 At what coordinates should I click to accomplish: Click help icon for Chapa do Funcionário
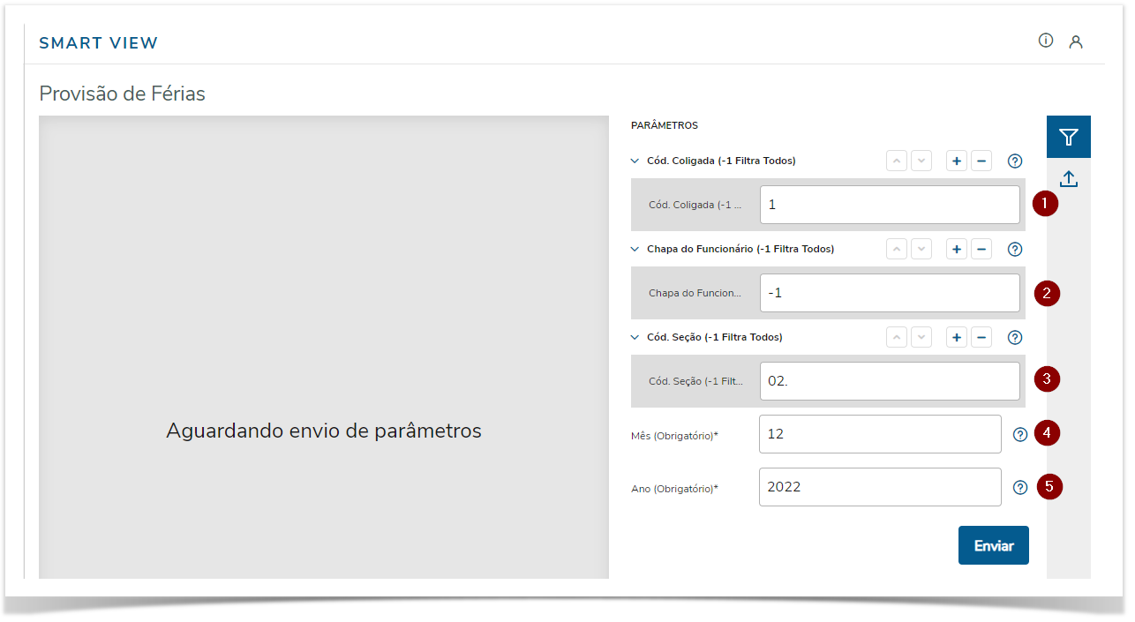pos(1015,250)
